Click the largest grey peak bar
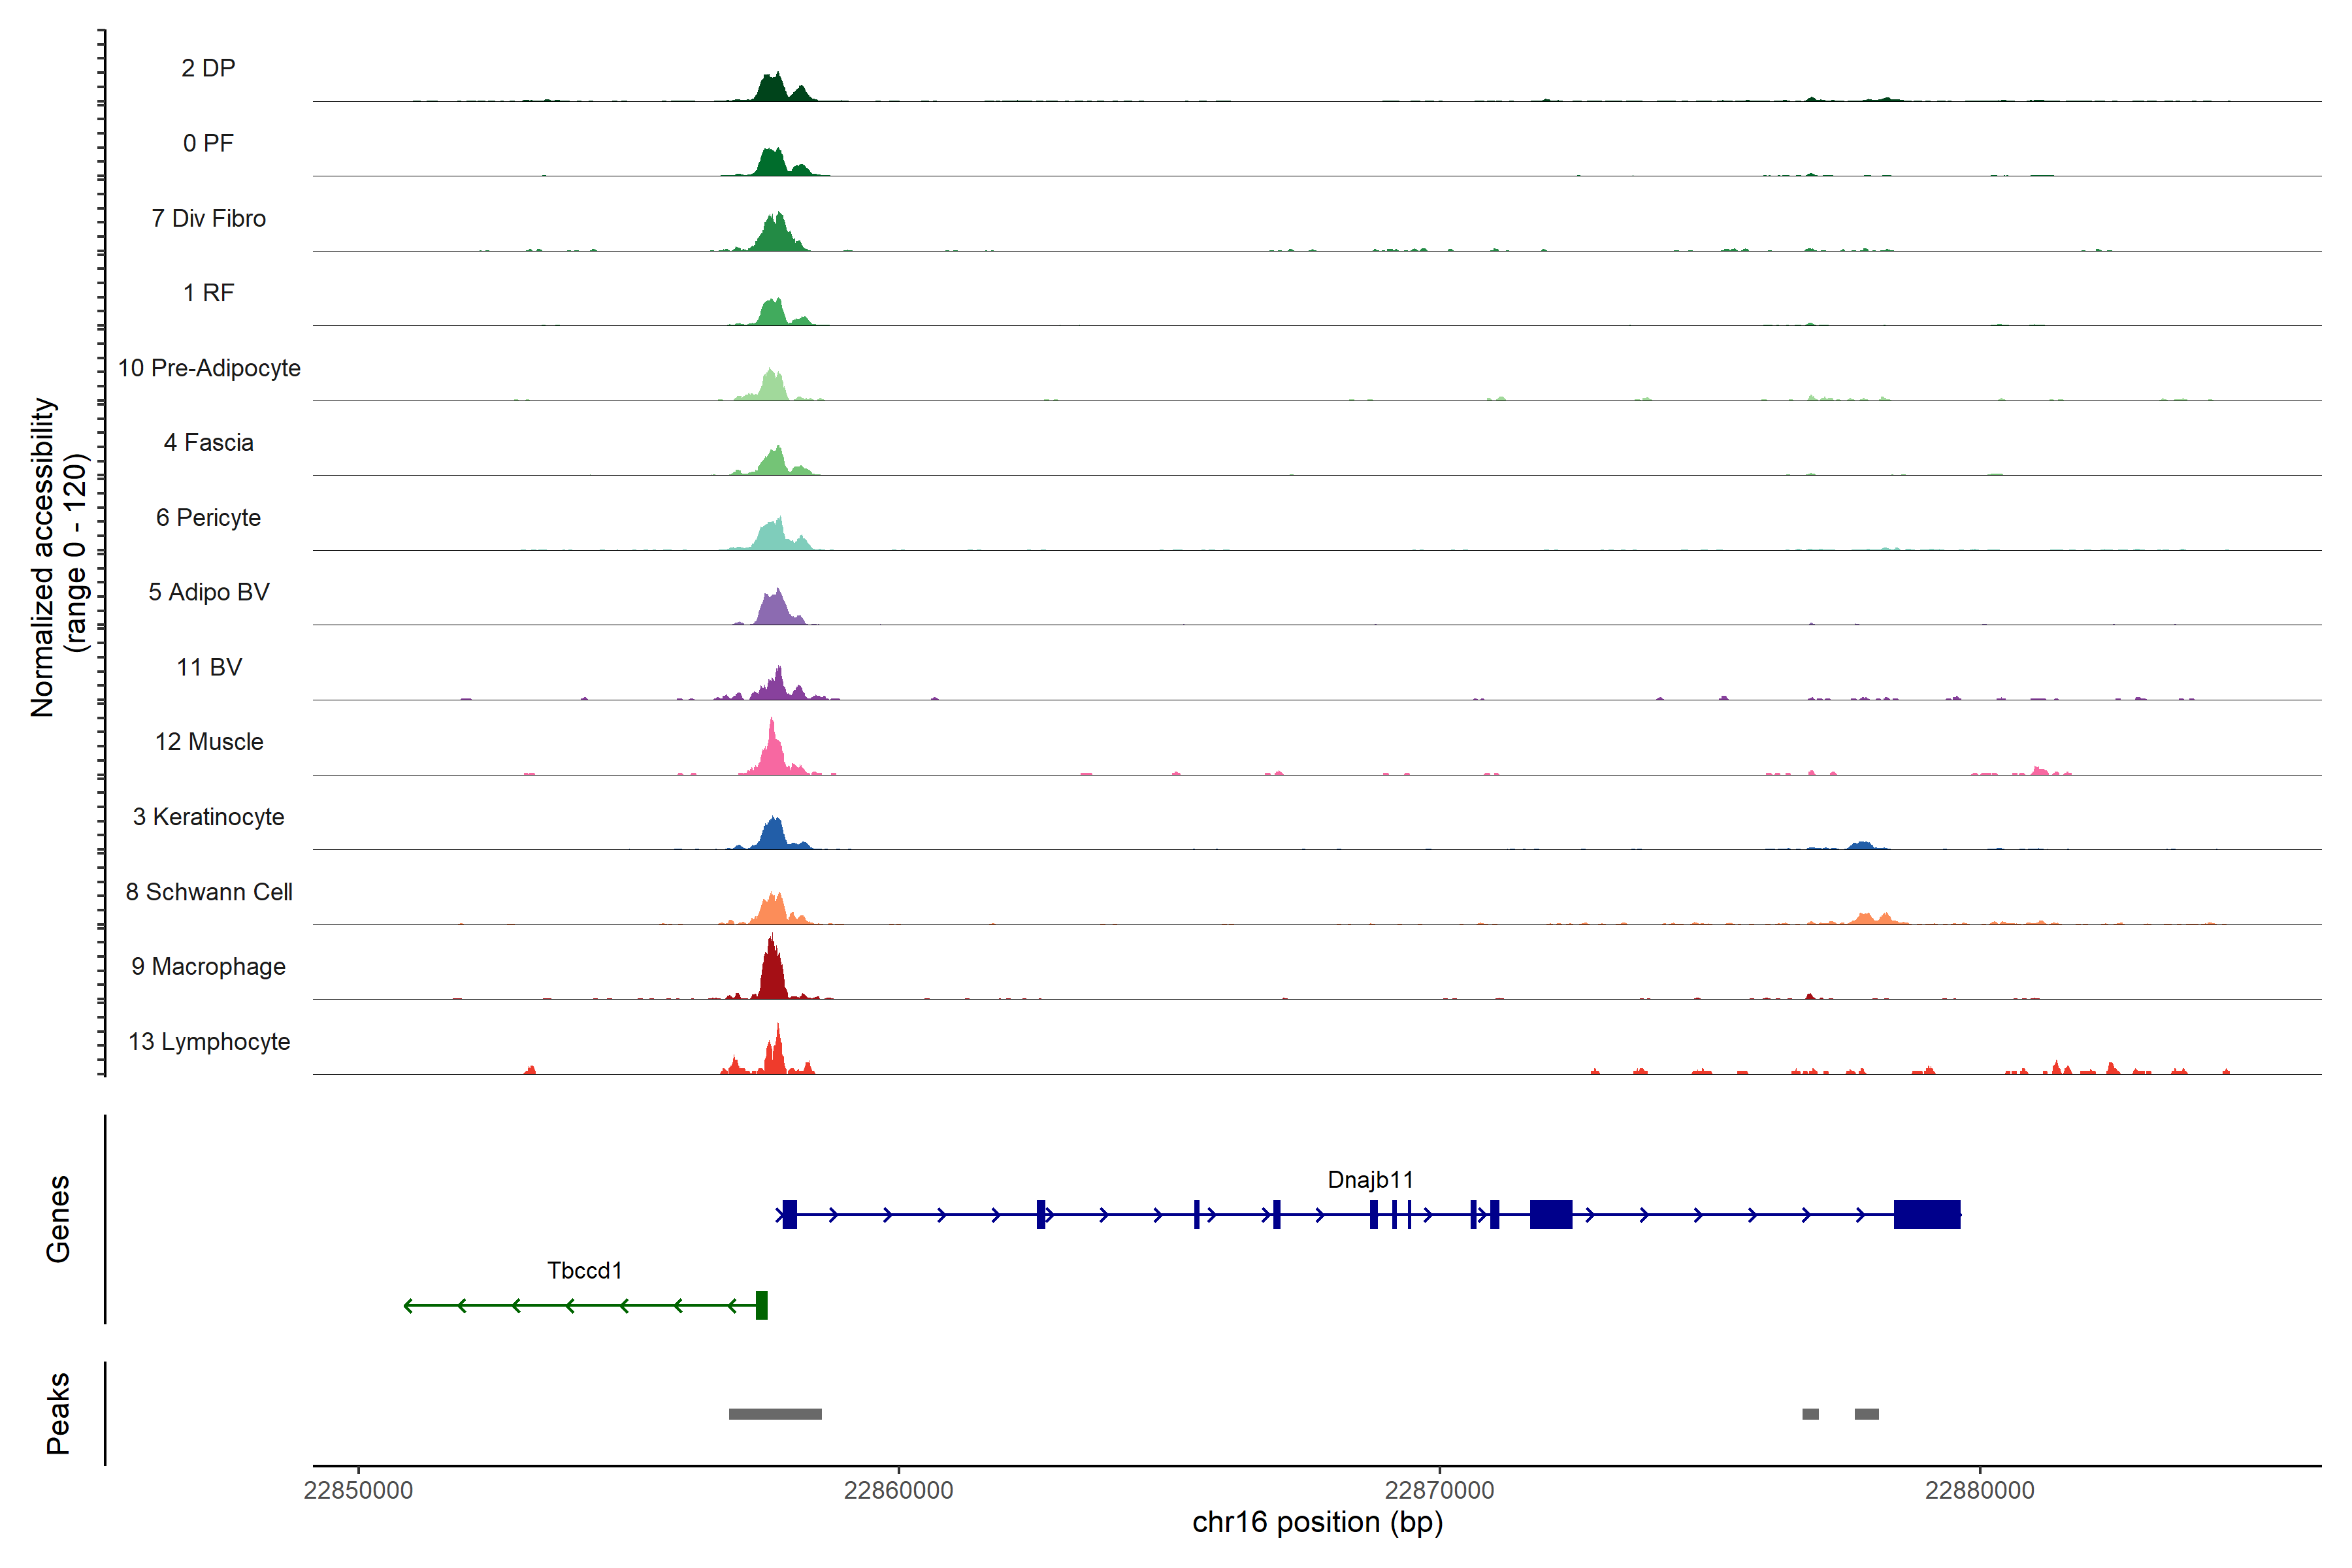 click(x=775, y=1414)
